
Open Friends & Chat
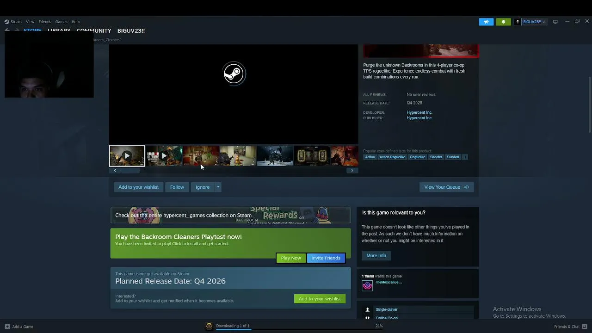tap(571, 327)
